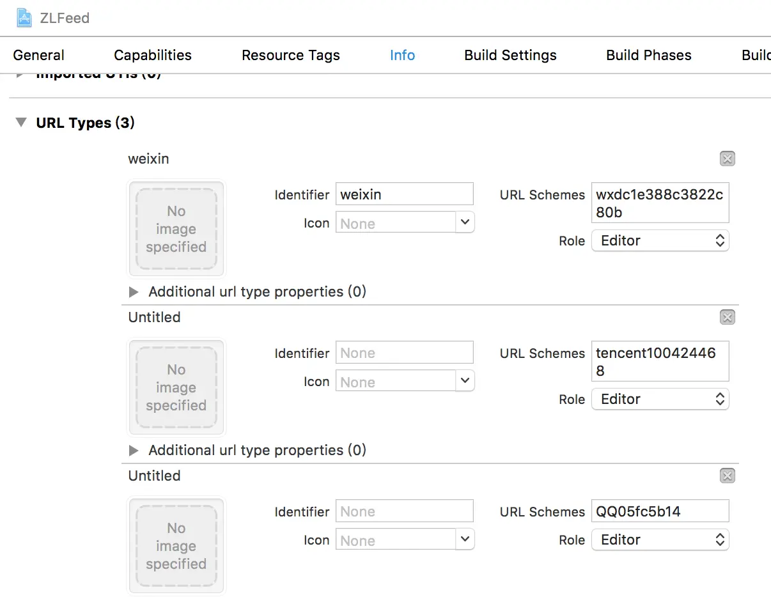Open the Role dropdown for QQ05fc5b14
Viewport: 771px width, 597px height.
(x=660, y=540)
